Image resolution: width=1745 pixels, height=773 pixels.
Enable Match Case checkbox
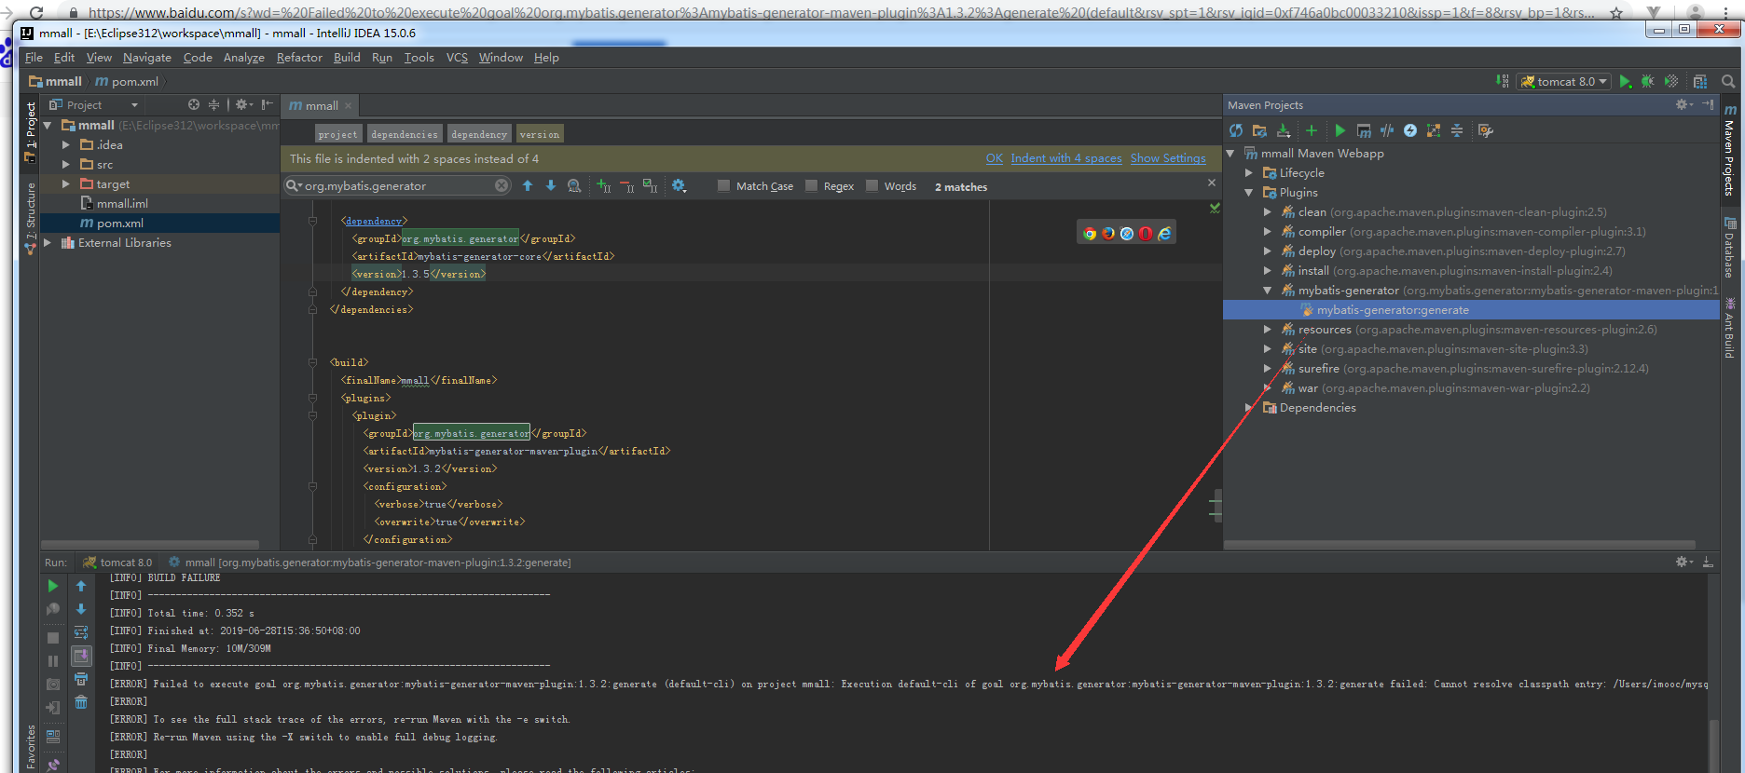[x=723, y=185]
